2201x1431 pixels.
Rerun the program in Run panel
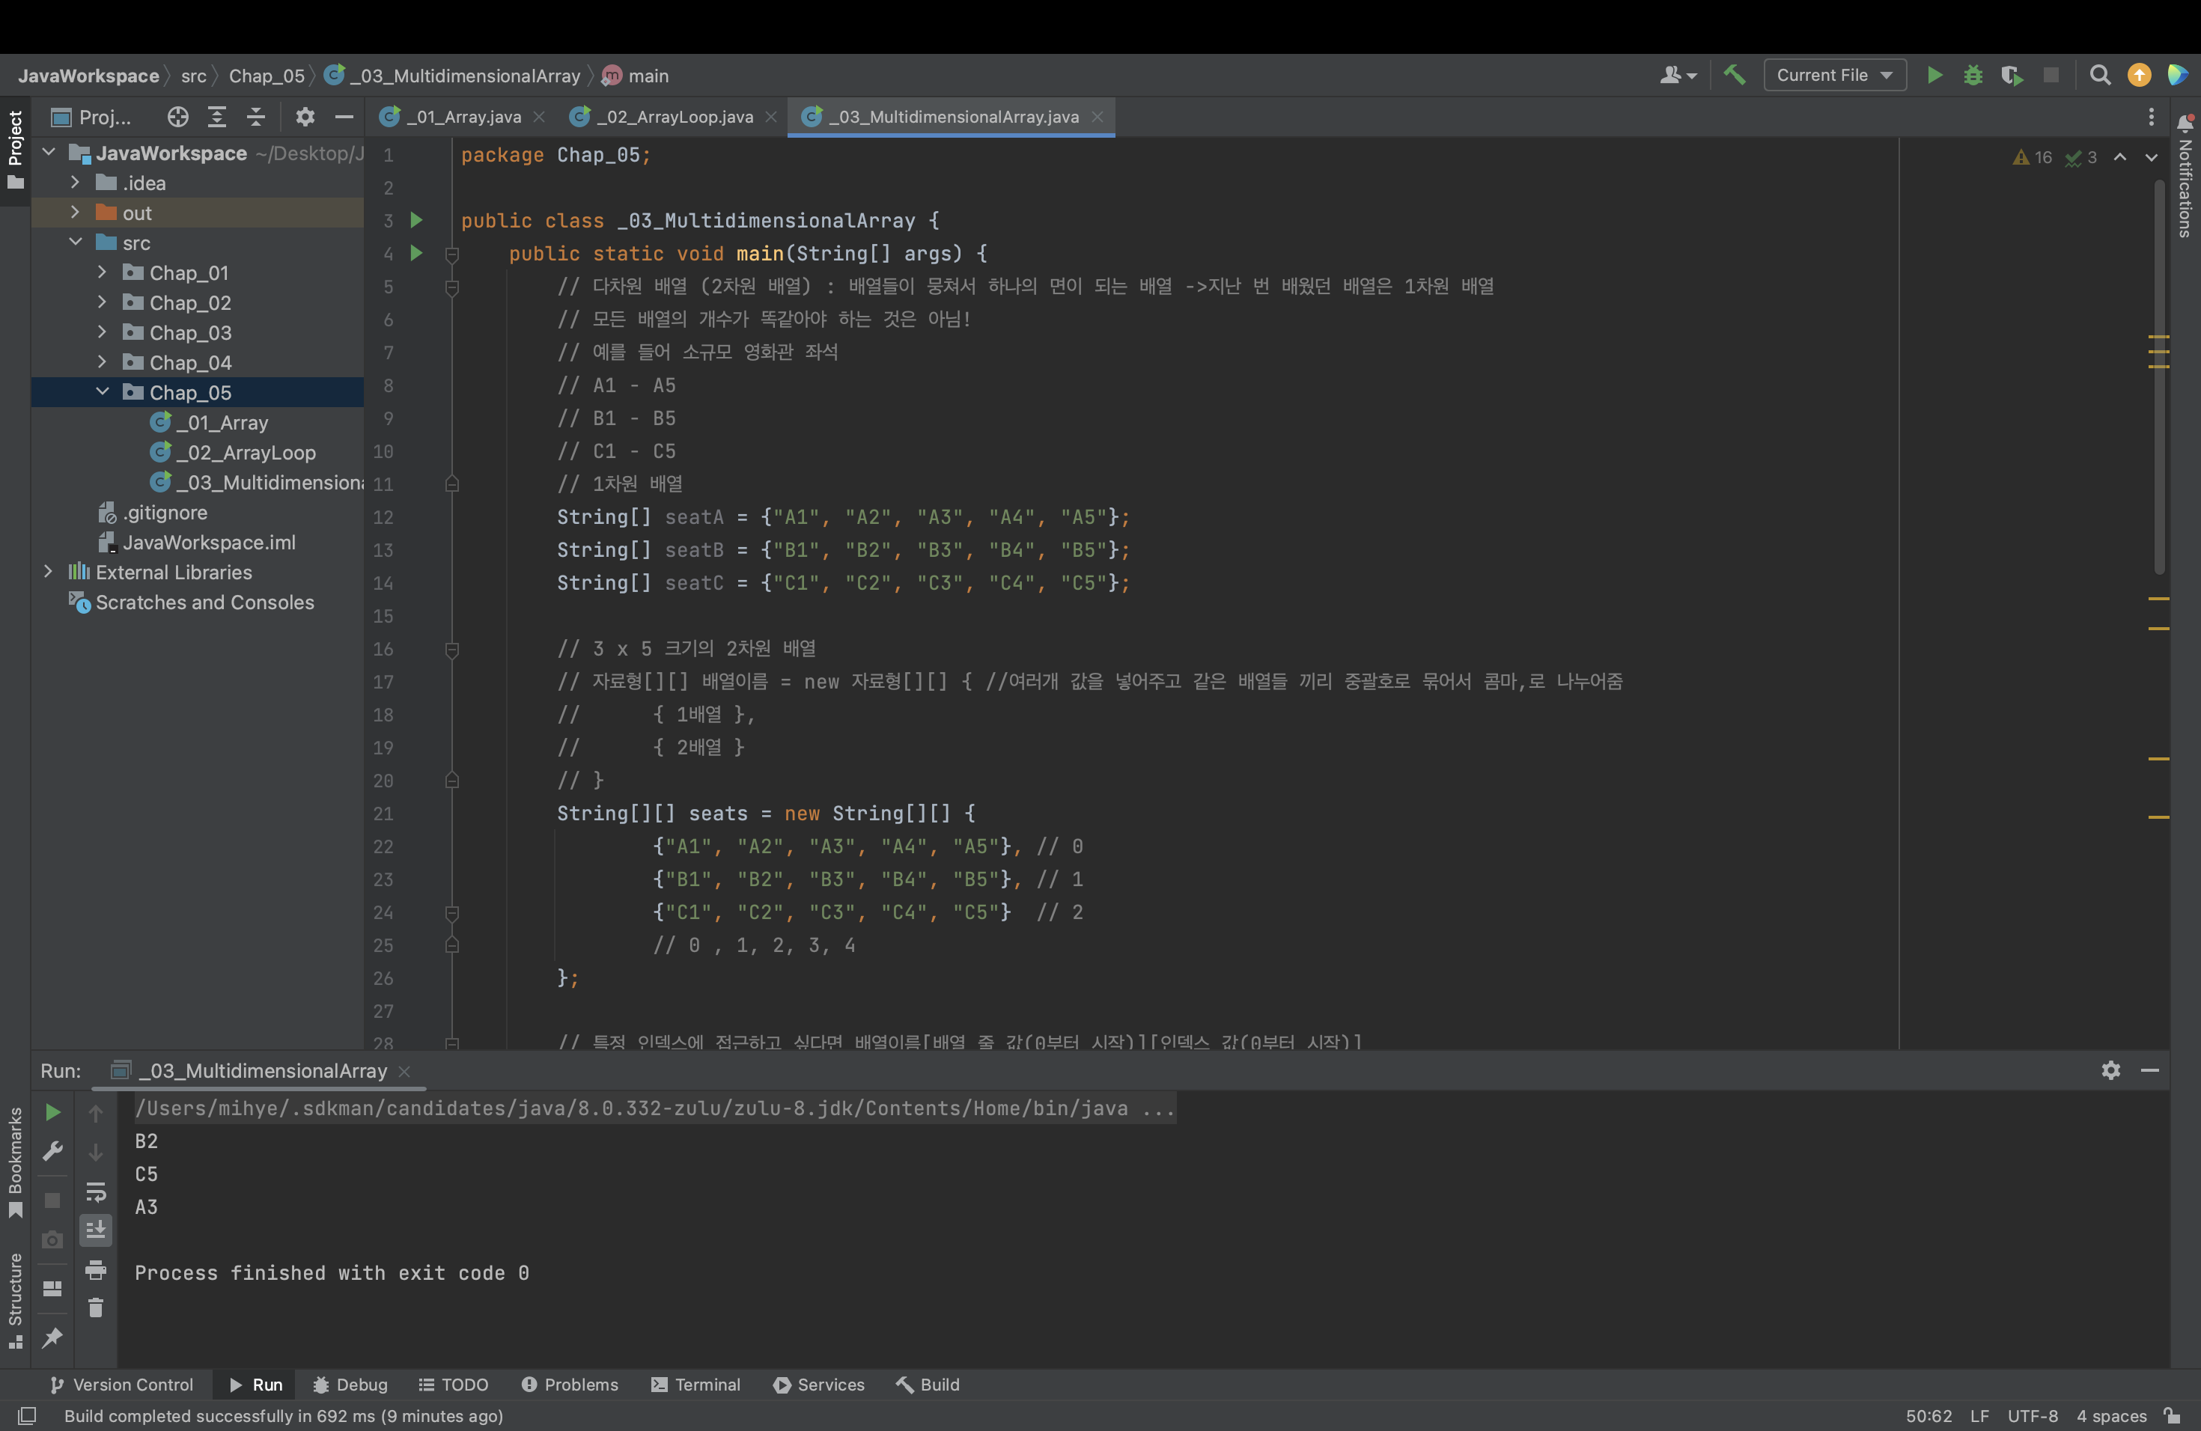pyautogui.click(x=52, y=1112)
